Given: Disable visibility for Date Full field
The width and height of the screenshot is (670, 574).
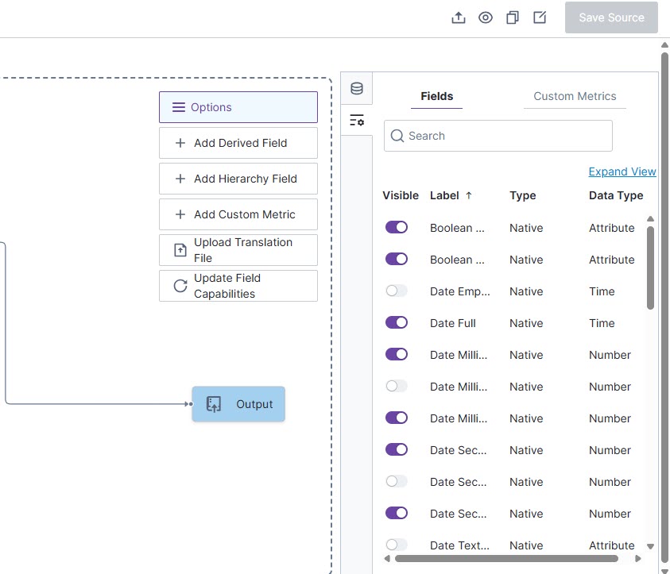Looking at the screenshot, I should 397,322.
